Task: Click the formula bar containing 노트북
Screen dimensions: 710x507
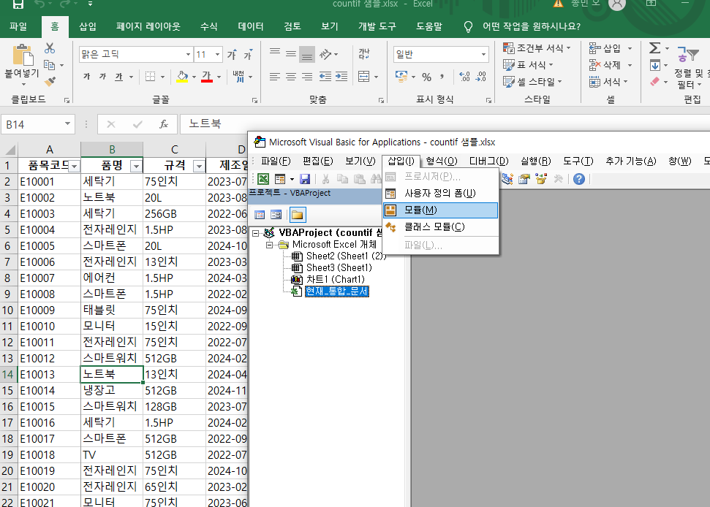Action: pyautogui.click(x=444, y=124)
